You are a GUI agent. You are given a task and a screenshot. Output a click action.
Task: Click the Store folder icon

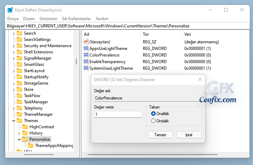click(19, 89)
